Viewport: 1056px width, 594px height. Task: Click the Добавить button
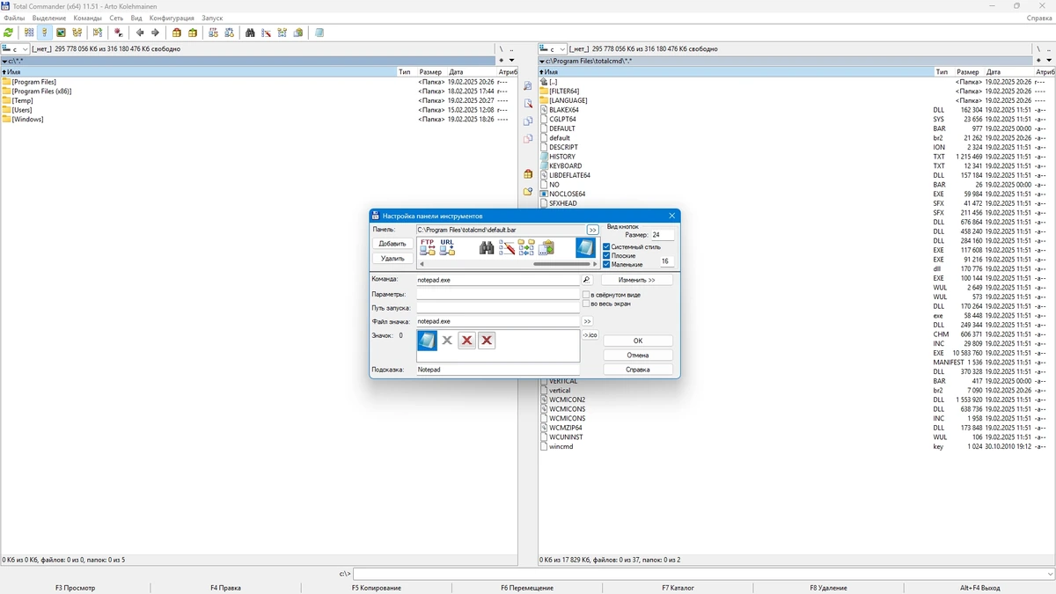(392, 244)
